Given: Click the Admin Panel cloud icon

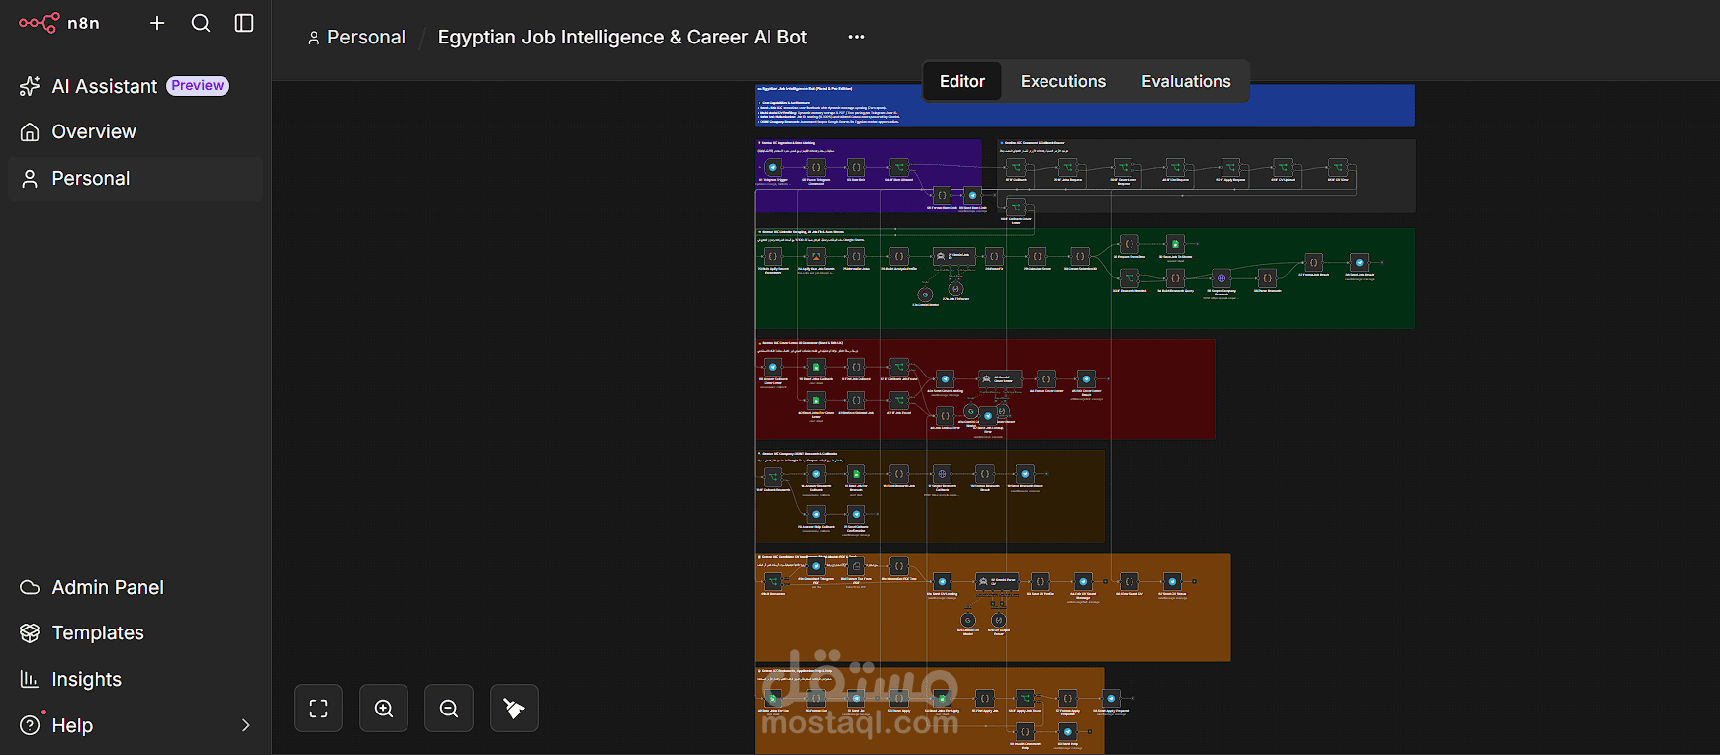Looking at the screenshot, I should tap(30, 587).
